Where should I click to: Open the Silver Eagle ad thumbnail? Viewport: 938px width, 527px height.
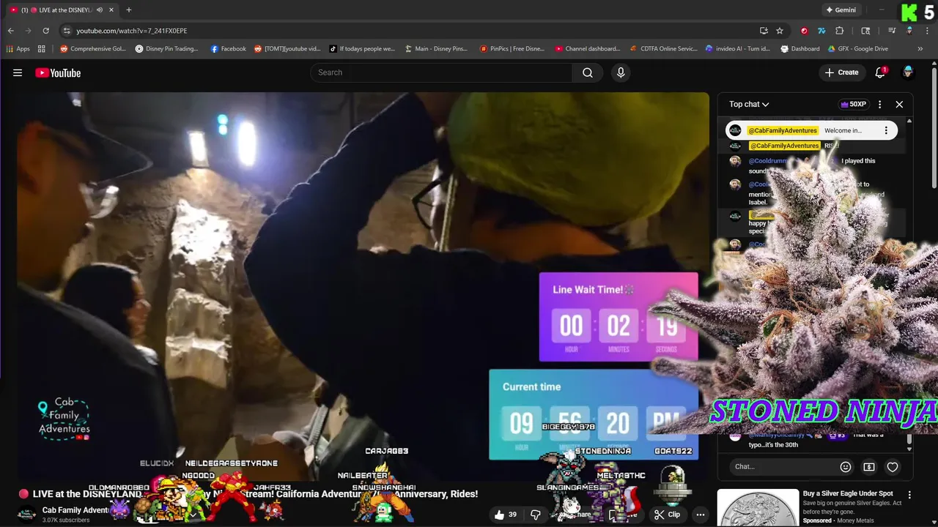coord(758,508)
